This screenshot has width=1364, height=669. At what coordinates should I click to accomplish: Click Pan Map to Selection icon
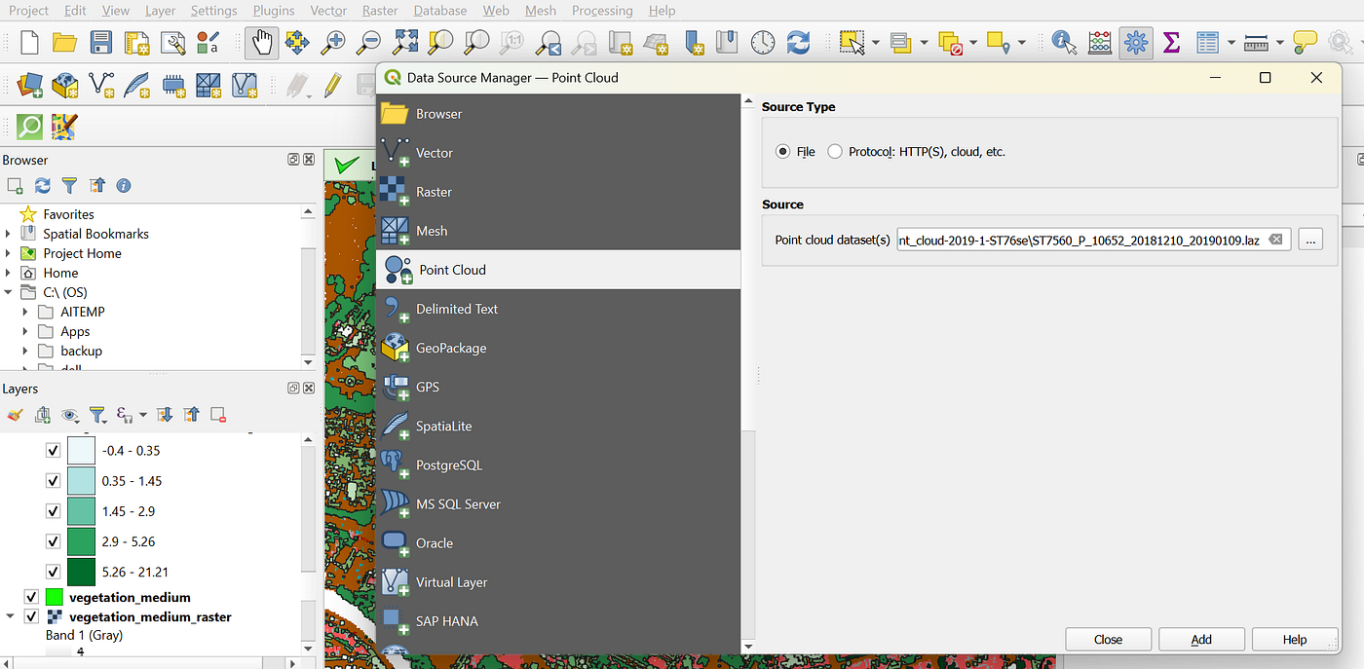(297, 42)
